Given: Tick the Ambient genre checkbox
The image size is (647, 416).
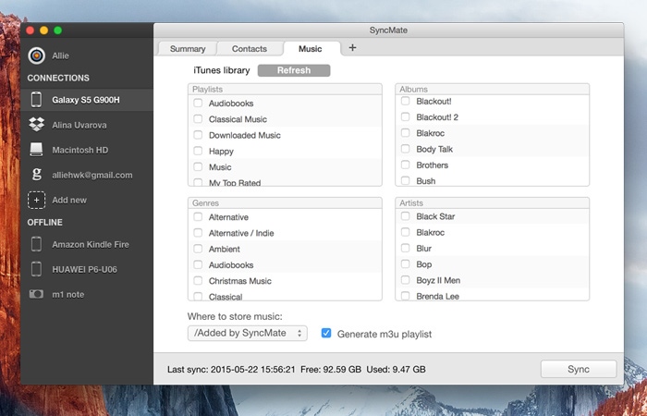Looking at the screenshot, I should (x=198, y=249).
